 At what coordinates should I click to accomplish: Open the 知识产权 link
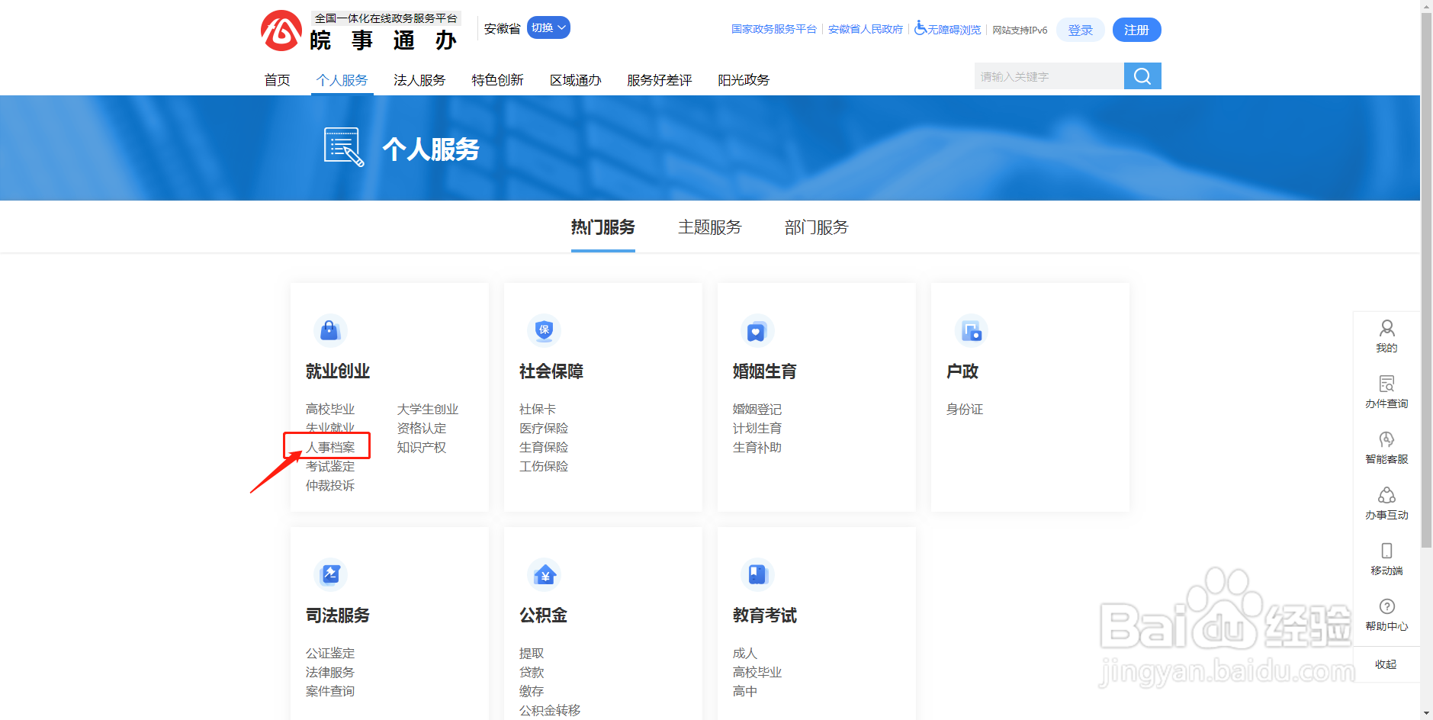tap(422, 447)
